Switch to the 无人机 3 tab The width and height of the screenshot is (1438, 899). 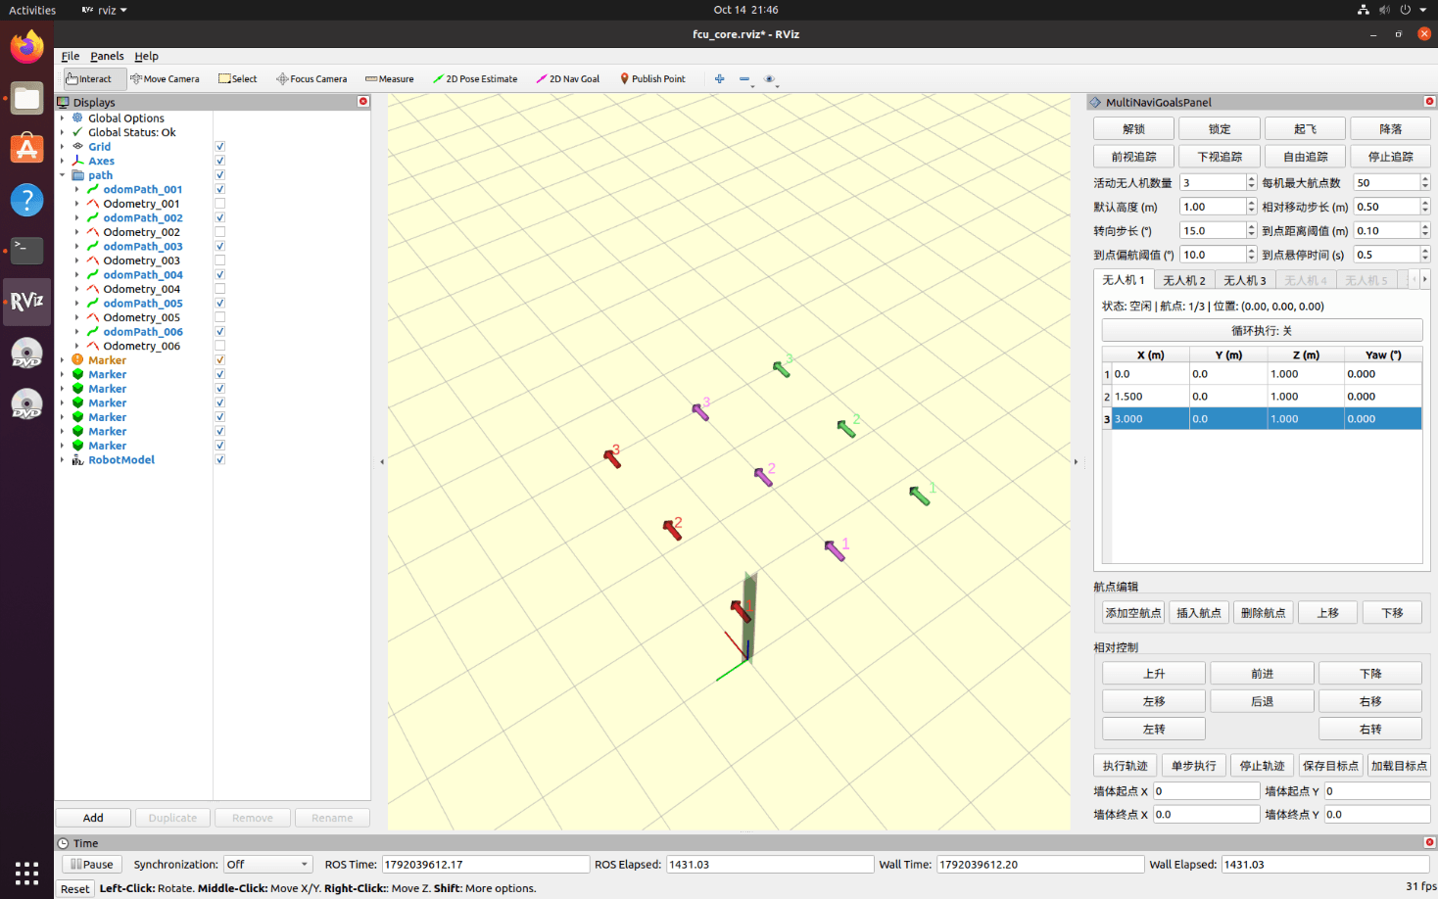click(x=1244, y=280)
